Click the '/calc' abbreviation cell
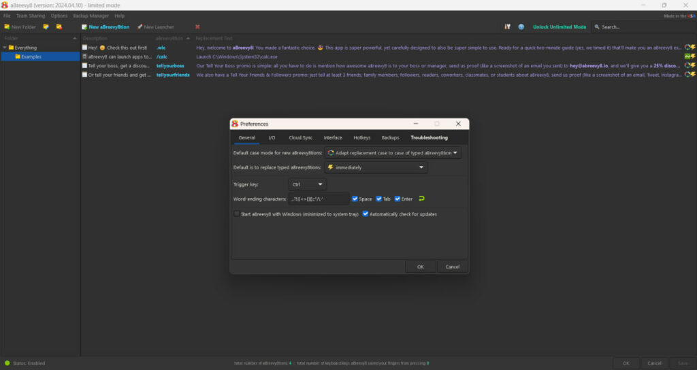The width and height of the screenshot is (697, 370). (162, 56)
